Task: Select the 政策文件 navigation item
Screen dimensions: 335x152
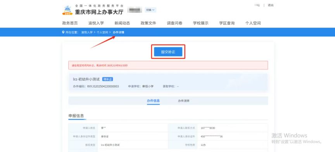Action: [148, 23]
